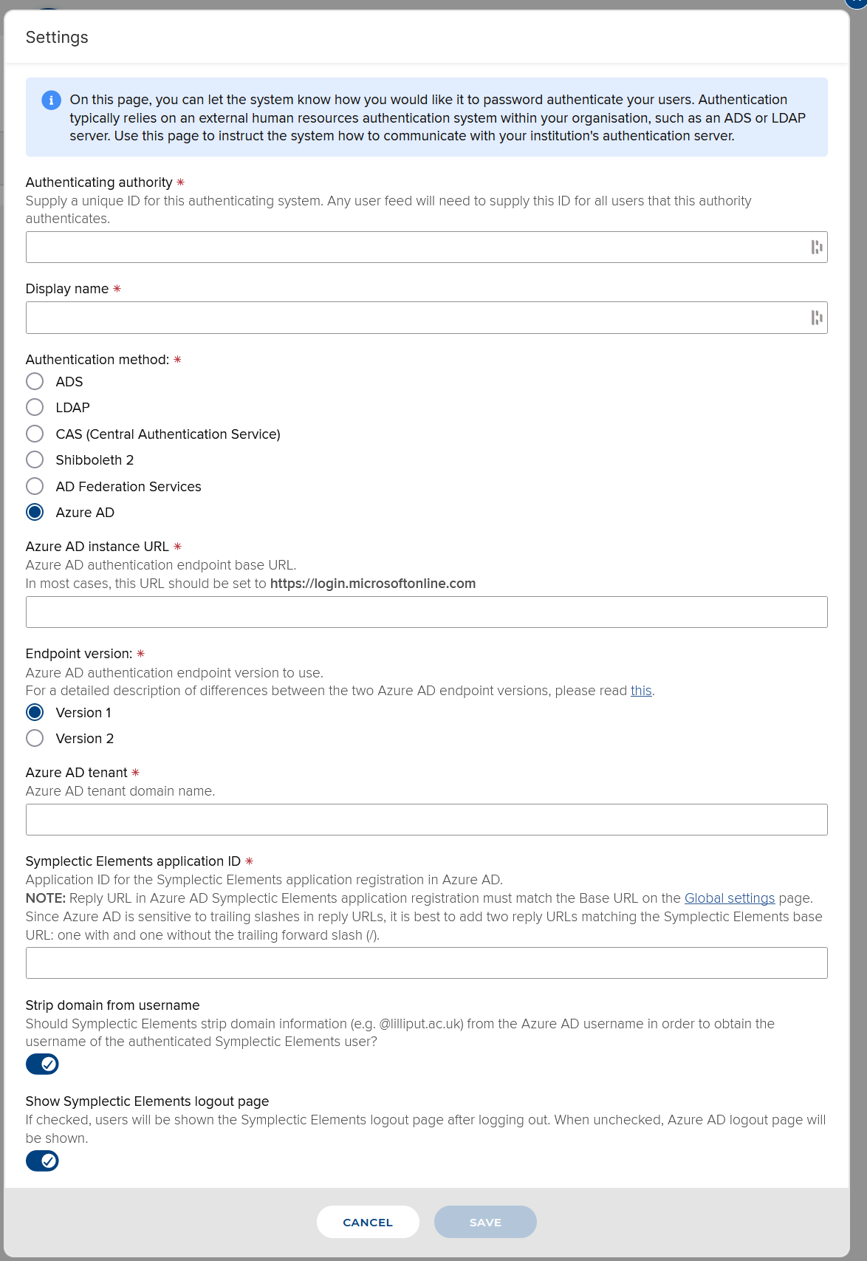The image size is (867, 1261).
Task: Disable Show Symplectic Elements logout page
Action: pyautogui.click(x=42, y=1161)
